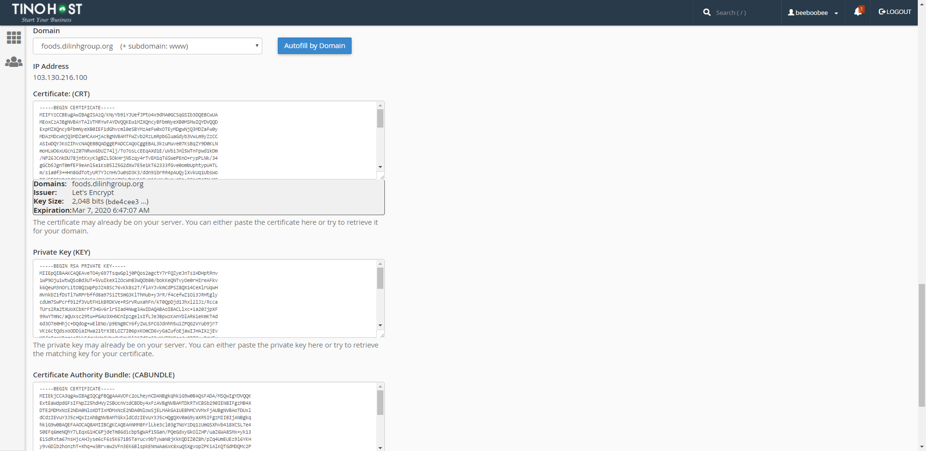Click the Private Key scroll up arrow

[380, 263]
